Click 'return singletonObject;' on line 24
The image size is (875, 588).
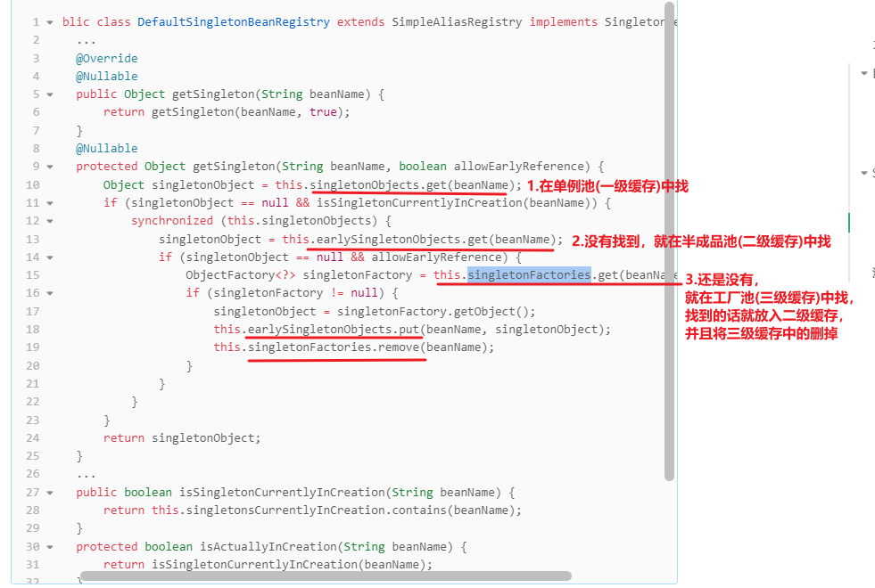click(182, 438)
